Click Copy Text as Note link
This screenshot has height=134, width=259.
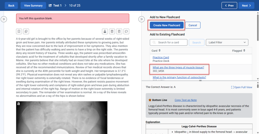tap(186, 100)
